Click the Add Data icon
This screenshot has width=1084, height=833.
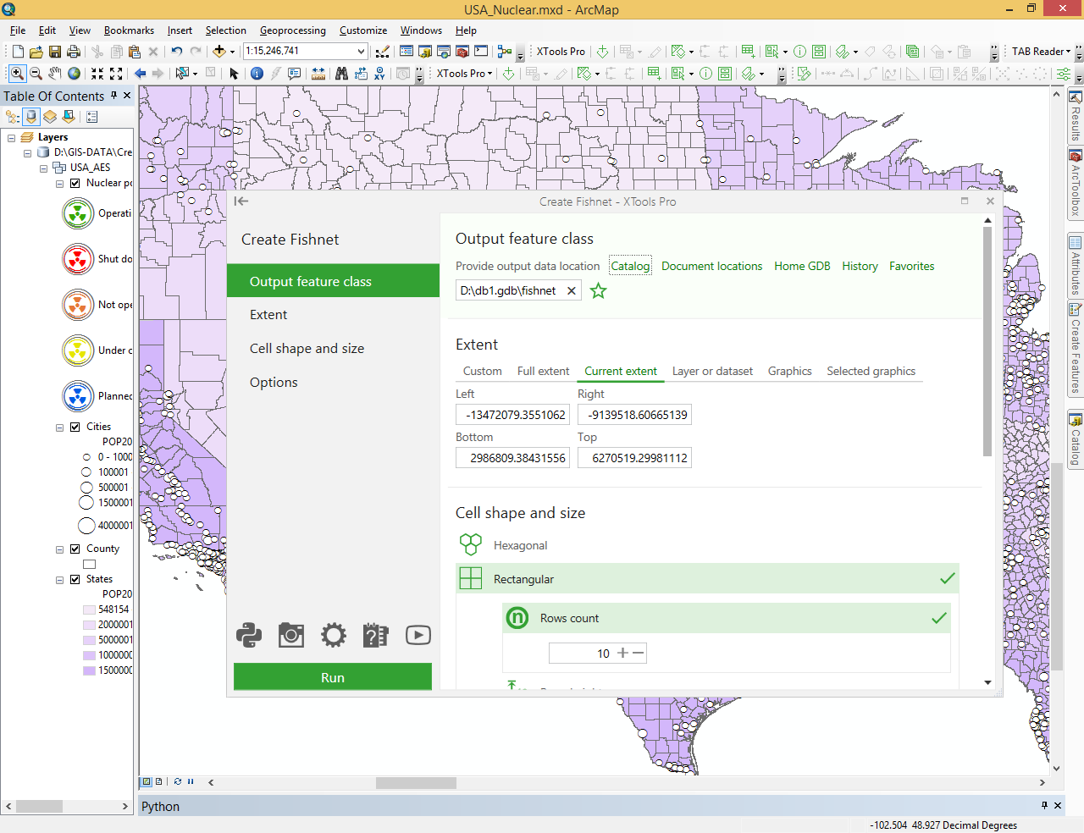[x=219, y=52]
